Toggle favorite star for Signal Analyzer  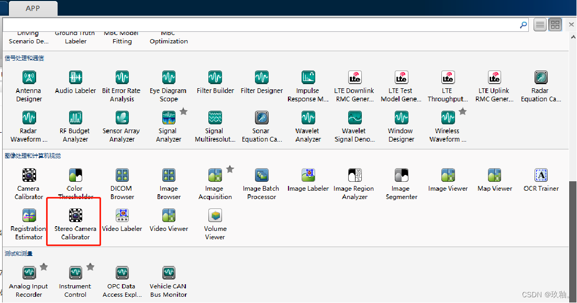[x=184, y=111]
